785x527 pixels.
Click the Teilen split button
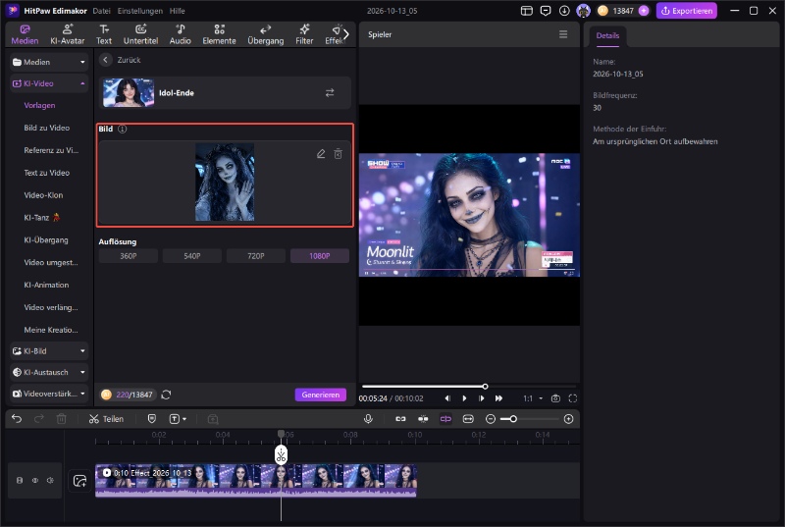106,419
